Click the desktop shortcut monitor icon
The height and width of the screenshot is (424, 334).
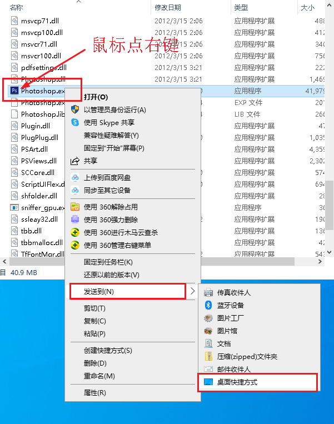pos(208,382)
